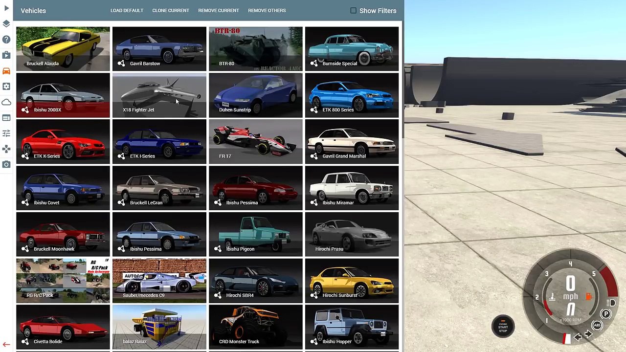The image size is (626, 352).
Task: Select the Gavril Grand Marshal thumbnail
Action: 352,142
